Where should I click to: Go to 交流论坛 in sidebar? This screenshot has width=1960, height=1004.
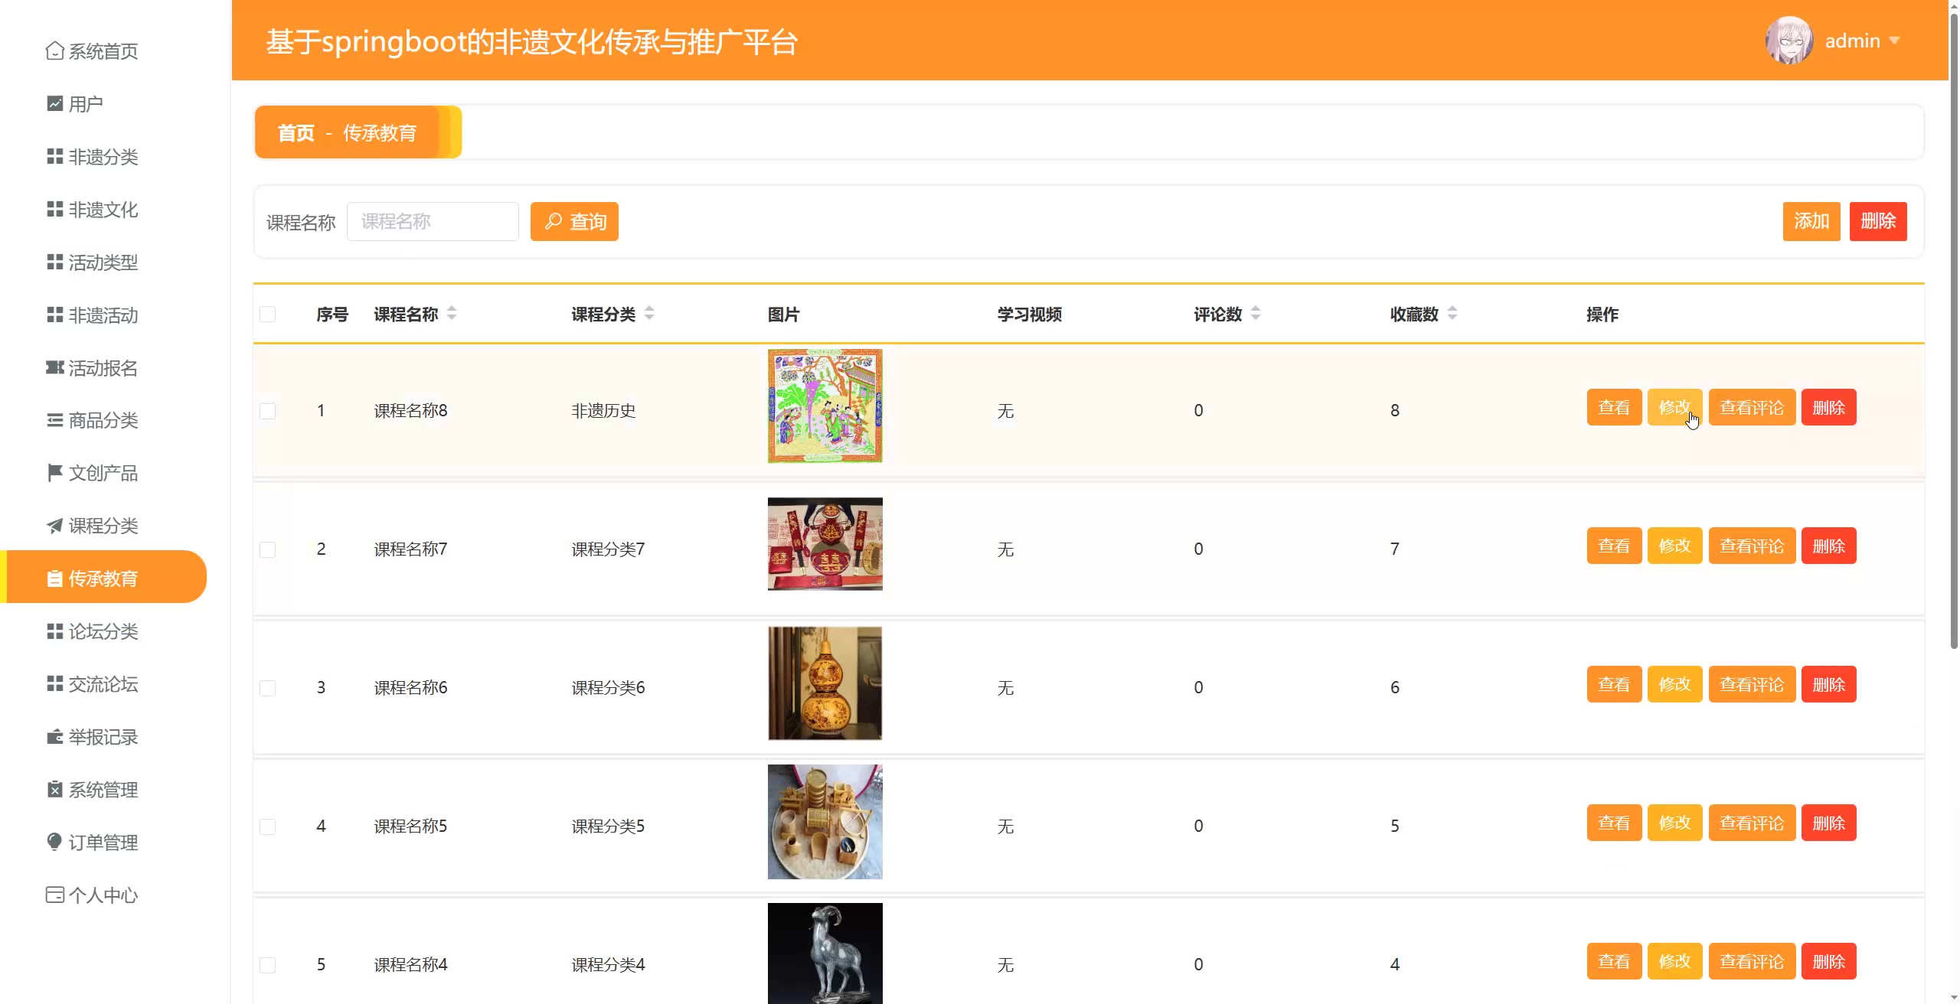point(103,684)
